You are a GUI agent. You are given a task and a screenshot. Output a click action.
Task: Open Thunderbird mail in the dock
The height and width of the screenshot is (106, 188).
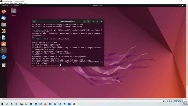(4, 18)
